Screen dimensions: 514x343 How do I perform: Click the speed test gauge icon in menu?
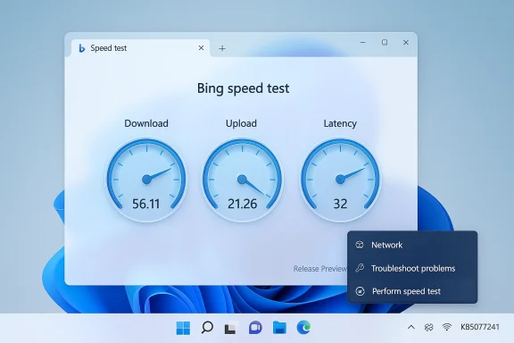360,291
